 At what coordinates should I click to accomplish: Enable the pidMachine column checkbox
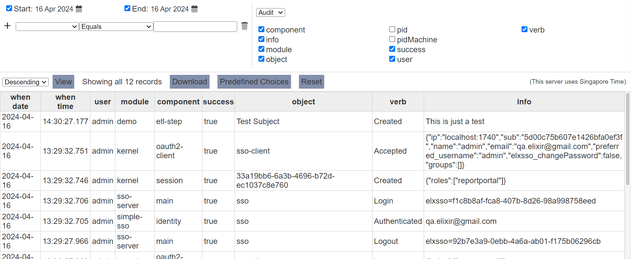coord(392,39)
